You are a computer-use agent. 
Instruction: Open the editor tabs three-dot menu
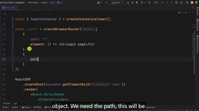[x=193, y=7]
